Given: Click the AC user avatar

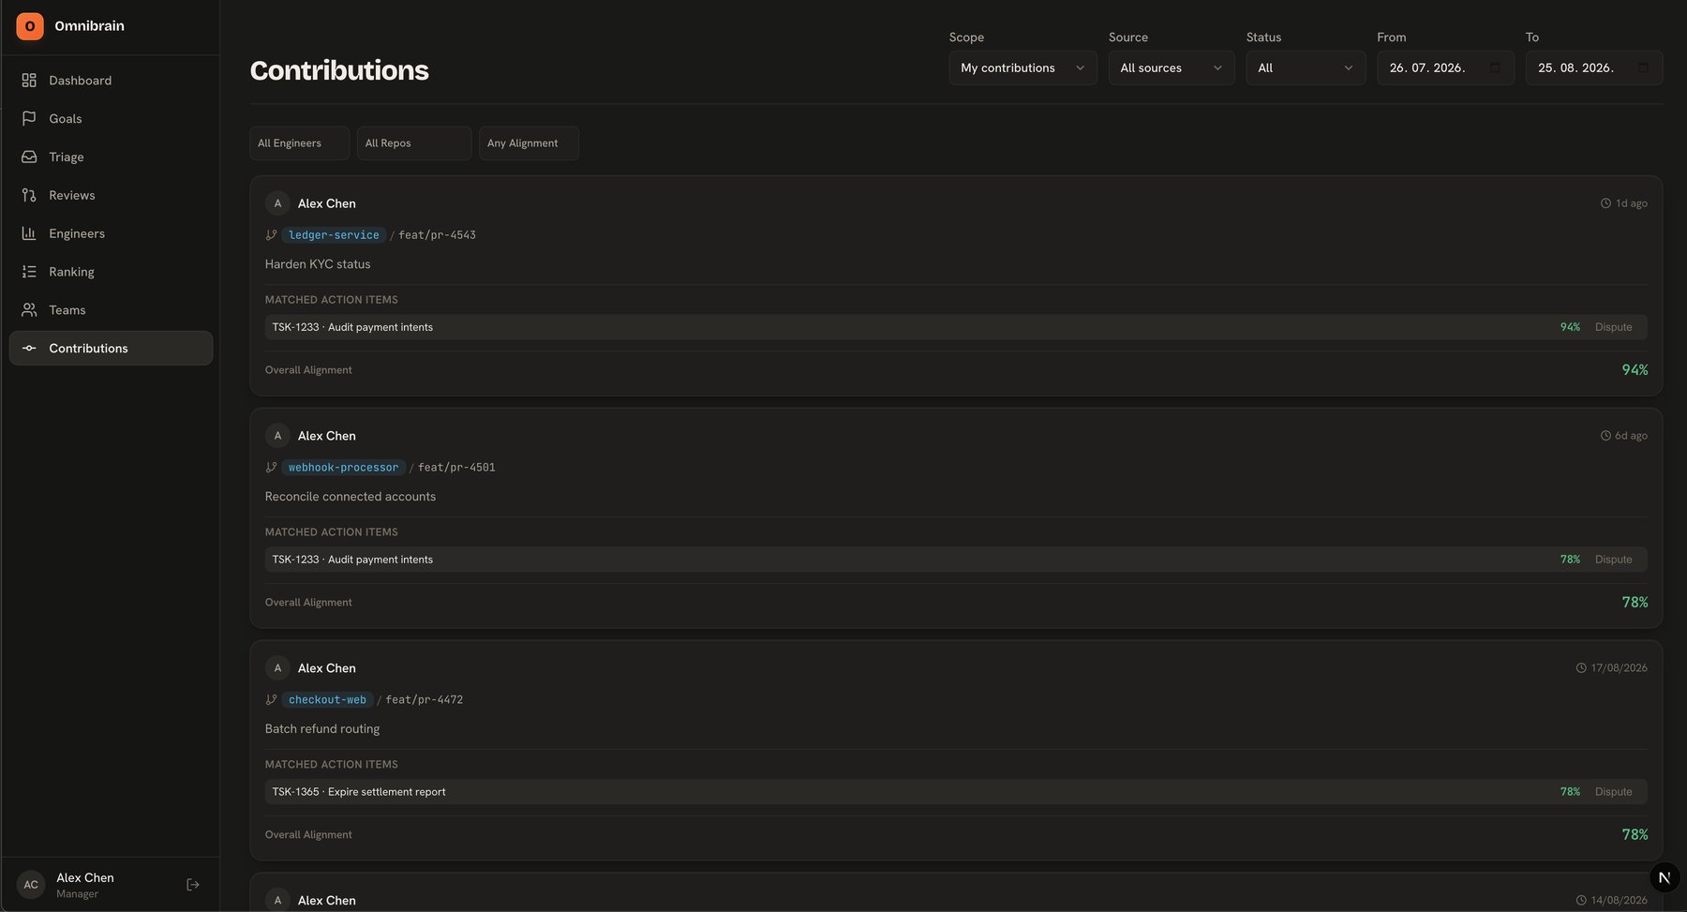Looking at the screenshot, I should [31, 885].
